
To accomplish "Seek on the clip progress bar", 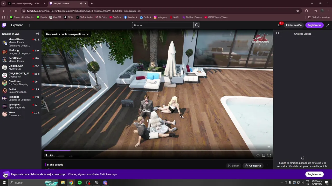I will (x=157, y=151).
